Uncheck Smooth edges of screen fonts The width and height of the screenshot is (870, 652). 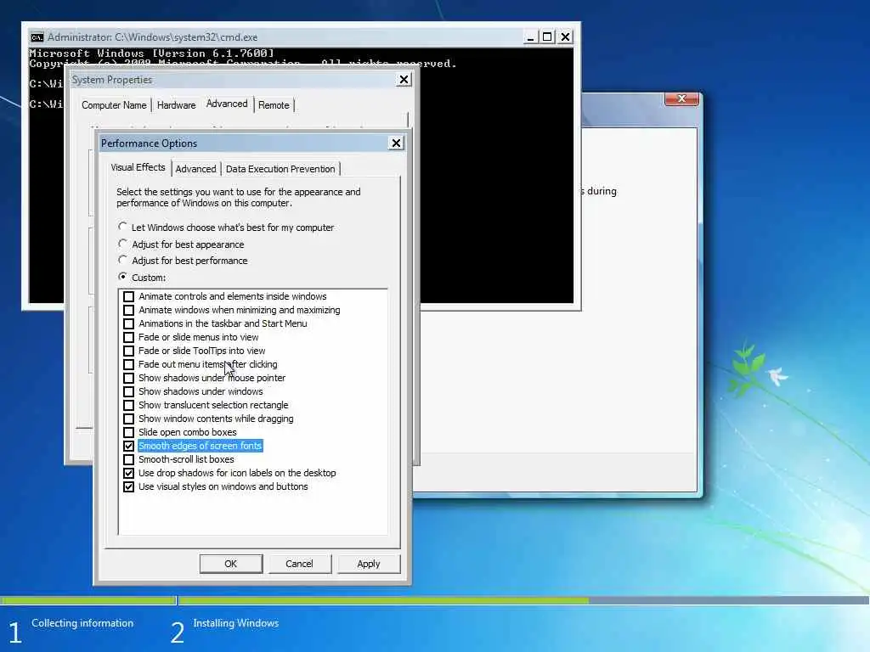(x=129, y=446)
